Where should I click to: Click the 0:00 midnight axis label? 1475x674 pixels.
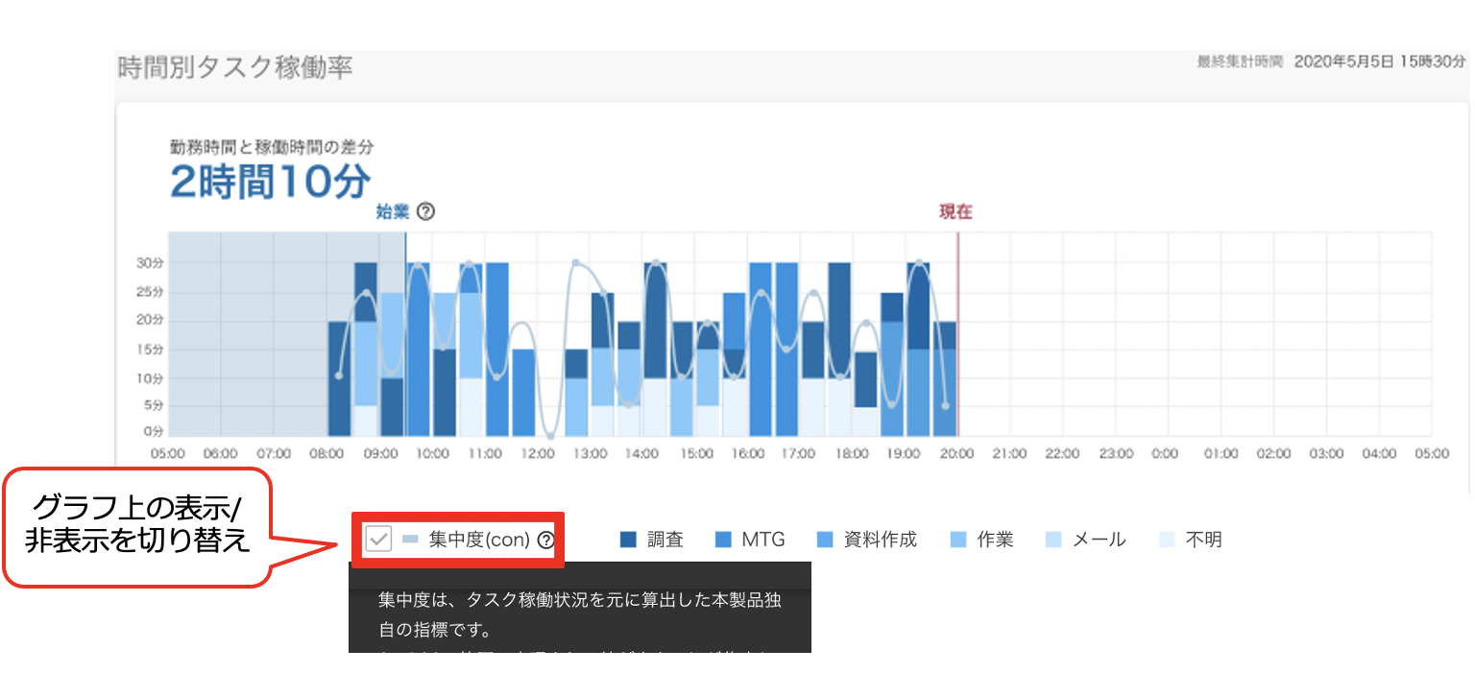tap(1166, 454)
